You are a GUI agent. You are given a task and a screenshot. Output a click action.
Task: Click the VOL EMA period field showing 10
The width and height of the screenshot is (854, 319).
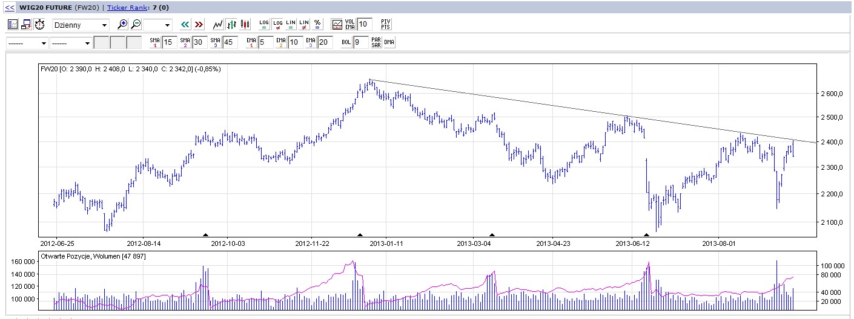364,25
